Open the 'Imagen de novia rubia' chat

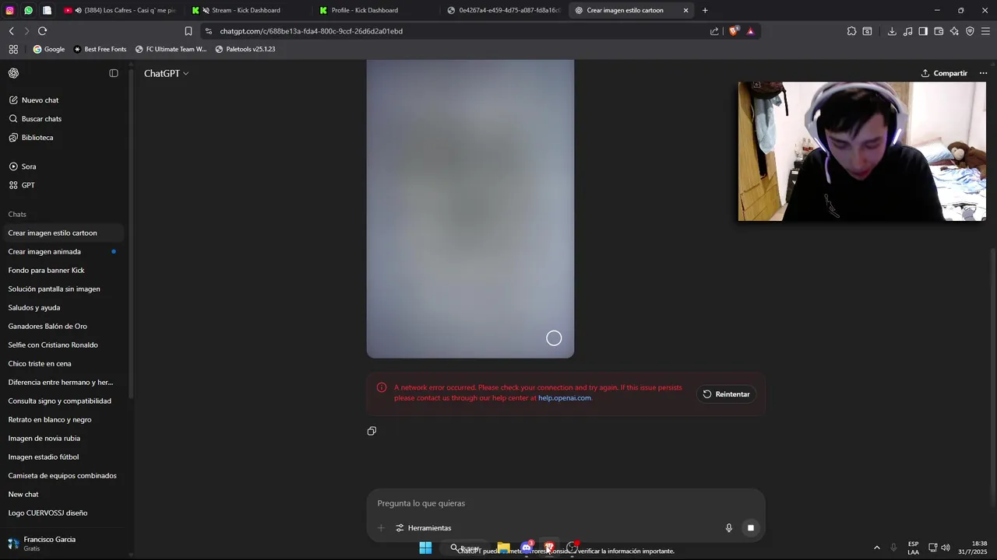point(62,439)
